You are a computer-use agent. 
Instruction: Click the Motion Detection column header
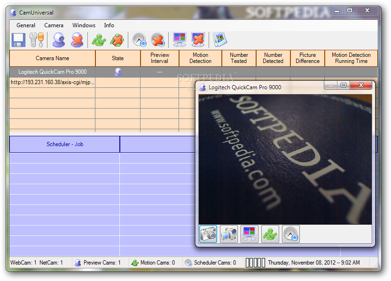(200, 58)
